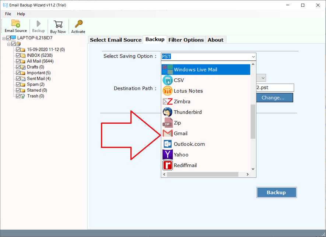This screenshot has height=237, width=326.
Task: Choose the Thunderbird icon
Action: 167,112
